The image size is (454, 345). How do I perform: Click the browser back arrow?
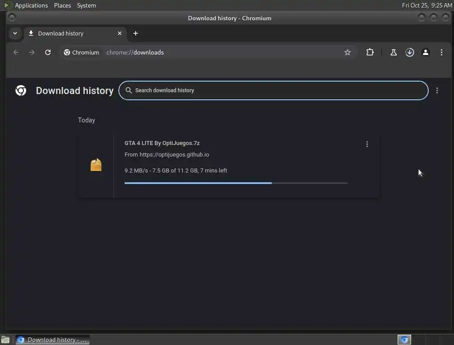click(x=16, y=52)
